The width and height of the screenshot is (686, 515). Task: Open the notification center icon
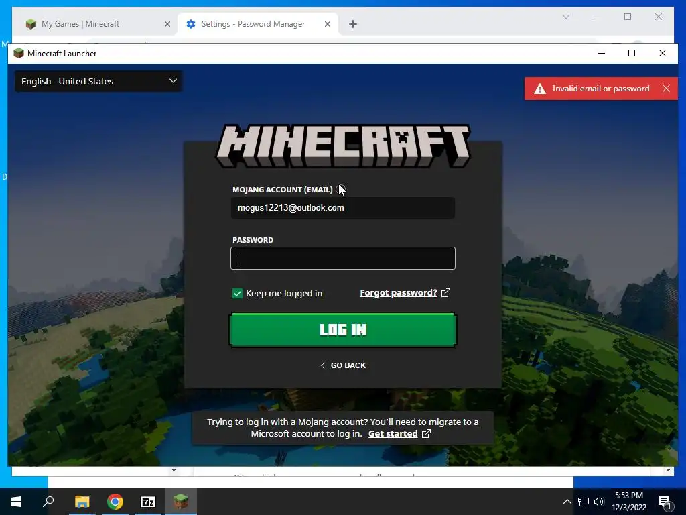tap(664, 502)
